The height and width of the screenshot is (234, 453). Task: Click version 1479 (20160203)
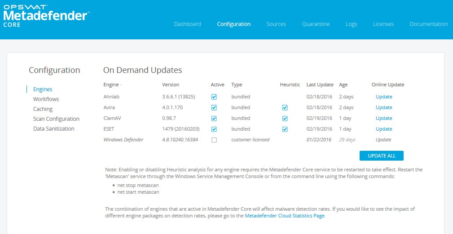tap(181, 129)
